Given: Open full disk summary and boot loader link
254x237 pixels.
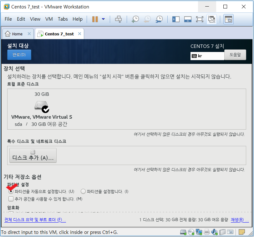Looking at the screenshot, I should click(x=35, y=220).
